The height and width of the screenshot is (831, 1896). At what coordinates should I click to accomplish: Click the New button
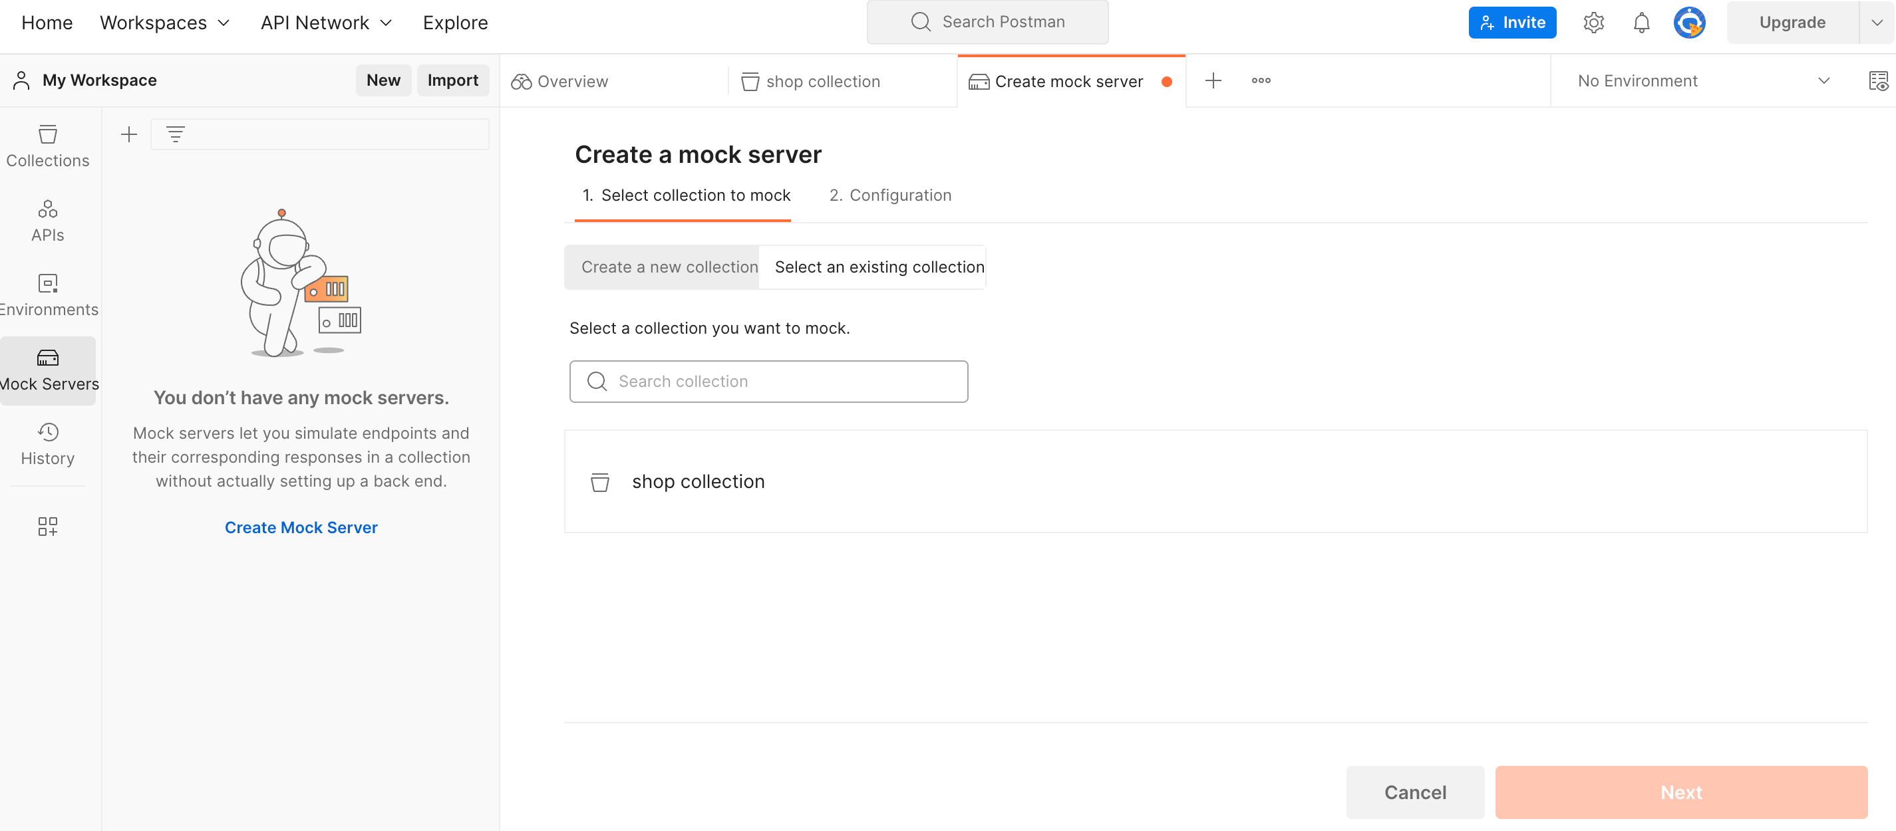[383, 79]
